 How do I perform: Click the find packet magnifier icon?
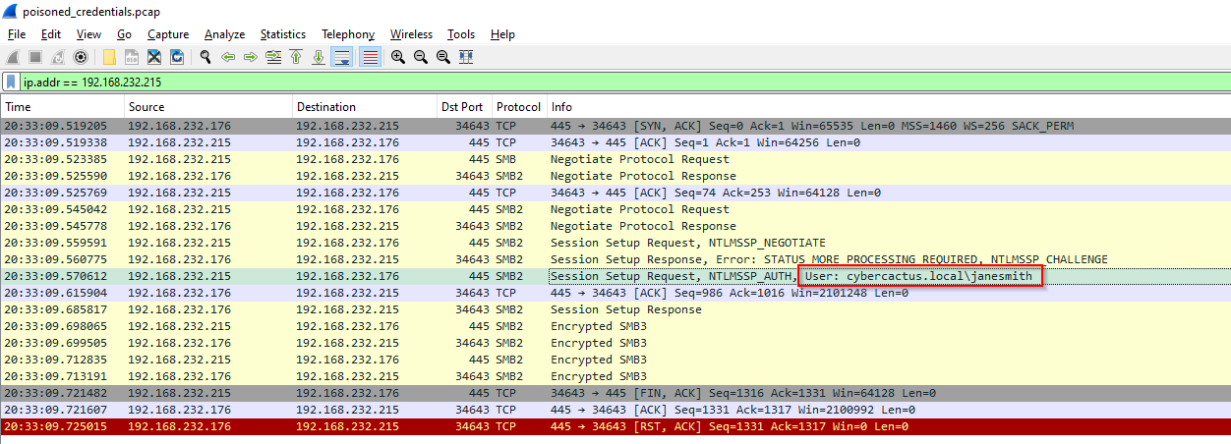205,57
